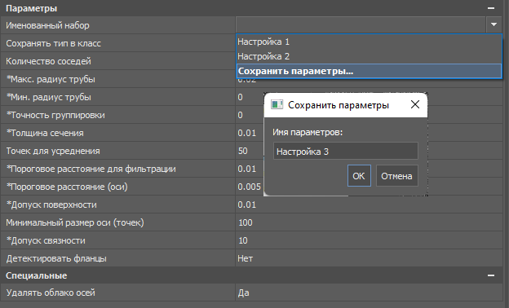Close the Сохранить параметры dialog

tap(415, 104)
